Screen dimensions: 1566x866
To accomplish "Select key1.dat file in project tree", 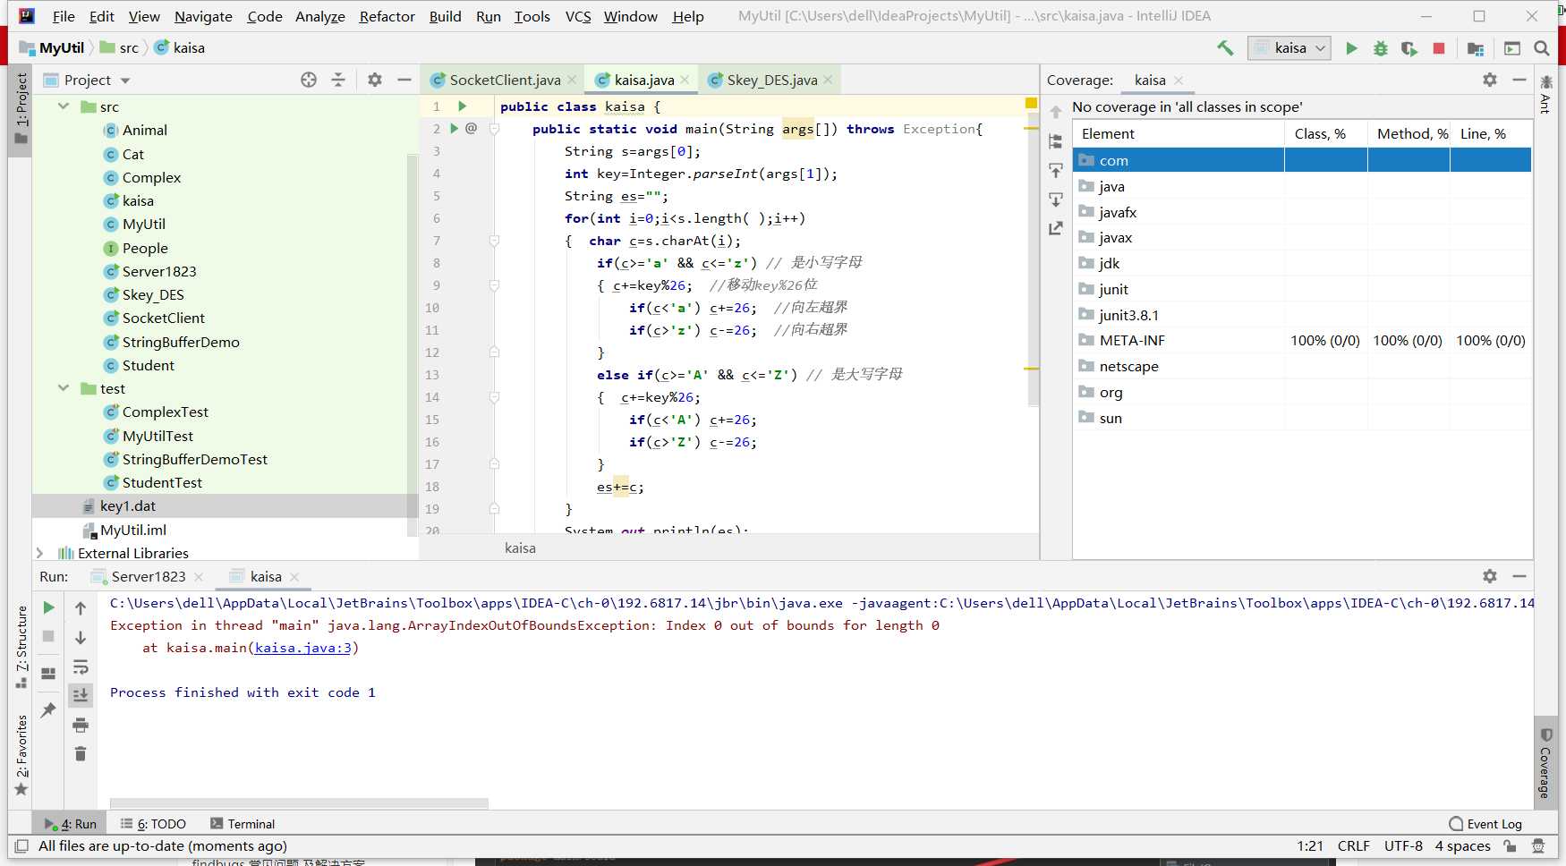I will tap(128, 505).
